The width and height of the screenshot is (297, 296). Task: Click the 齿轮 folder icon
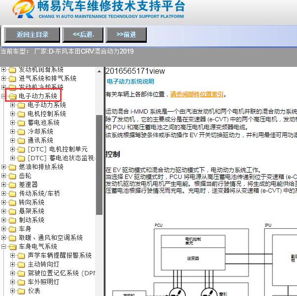click(12, 176)
